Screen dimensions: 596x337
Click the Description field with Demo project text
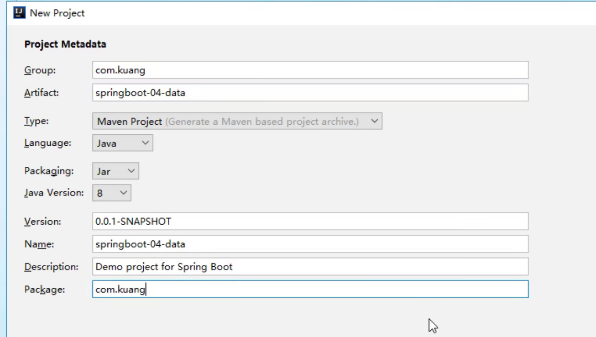click(310, 267)
